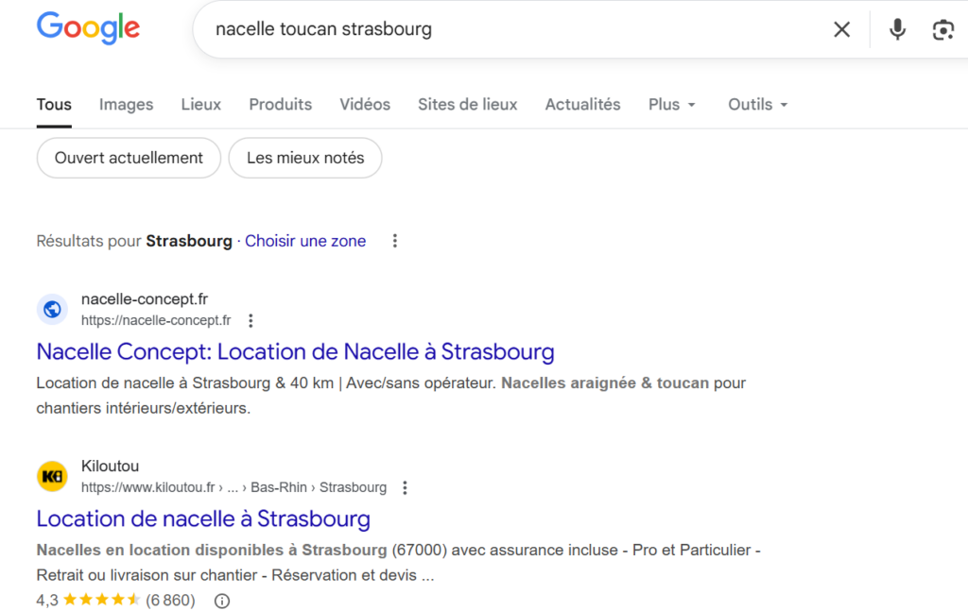The image size is (968, 611).
Task: Expand the Outils dropdown
Action: click(757, 105)
